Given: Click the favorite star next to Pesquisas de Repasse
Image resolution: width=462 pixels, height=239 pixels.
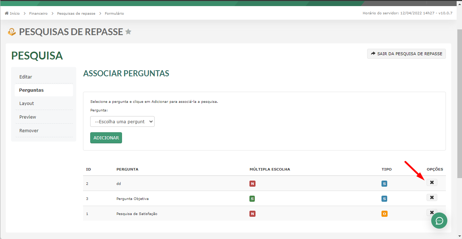Looking at the screenshot, I should pos(128,32).
